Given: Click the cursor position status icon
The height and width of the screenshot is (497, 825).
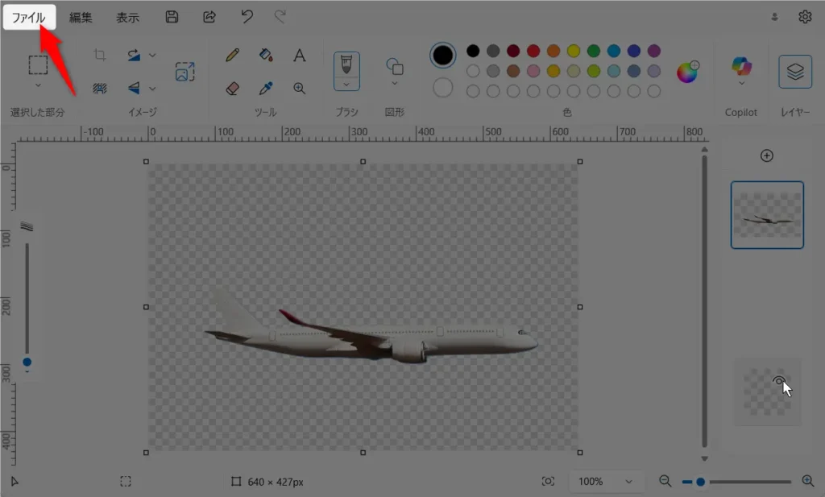Looking at the screenshot, I should click(15, 481).
